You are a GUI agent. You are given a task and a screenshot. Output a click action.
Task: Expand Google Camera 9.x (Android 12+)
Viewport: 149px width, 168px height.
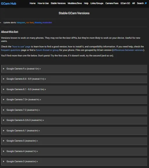(x=74, y=69)
